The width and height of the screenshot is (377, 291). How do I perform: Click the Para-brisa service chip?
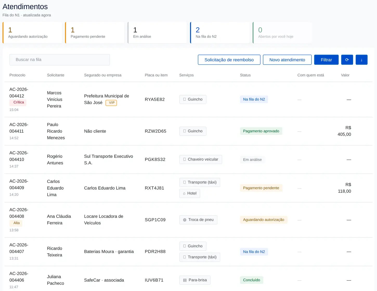195,280
